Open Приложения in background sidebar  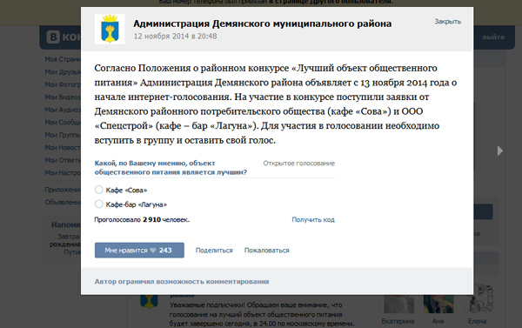63,190
